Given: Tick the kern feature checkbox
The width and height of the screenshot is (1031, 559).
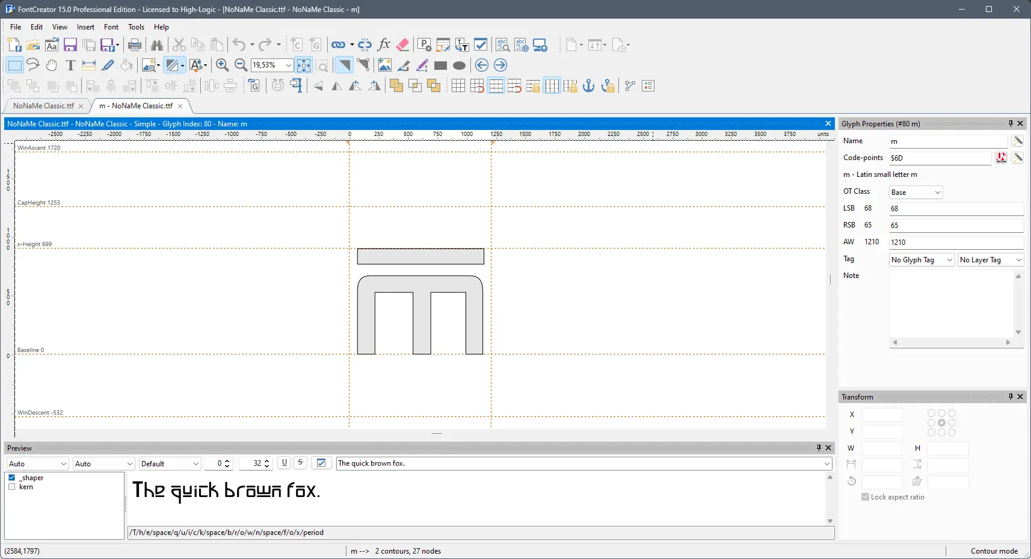Looking at the screenshot, I should pos(12,487).
